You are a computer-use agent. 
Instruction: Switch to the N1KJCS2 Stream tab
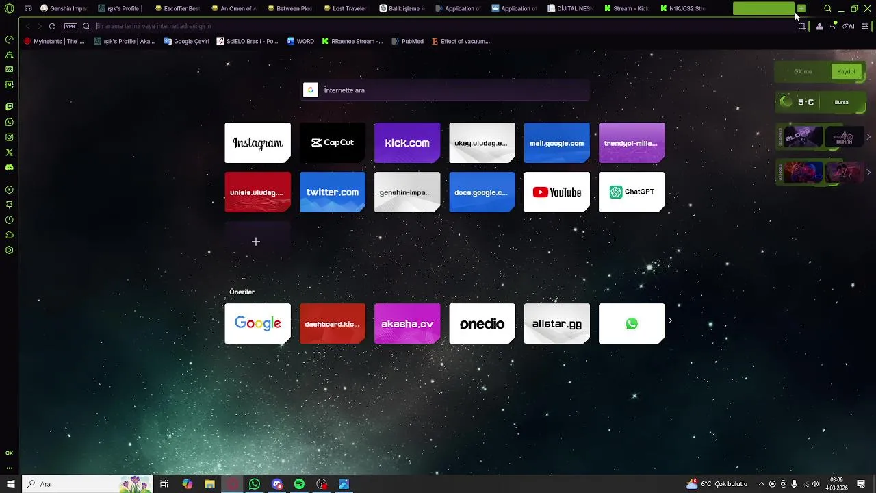[x=682, y=9]
